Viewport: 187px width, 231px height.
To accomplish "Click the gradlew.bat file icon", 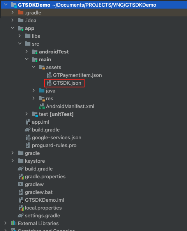I will [x=21, y=192].
